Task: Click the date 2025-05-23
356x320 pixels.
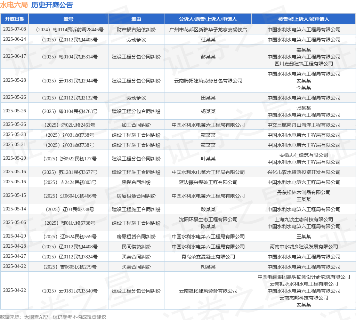Action: coord(15,135)
